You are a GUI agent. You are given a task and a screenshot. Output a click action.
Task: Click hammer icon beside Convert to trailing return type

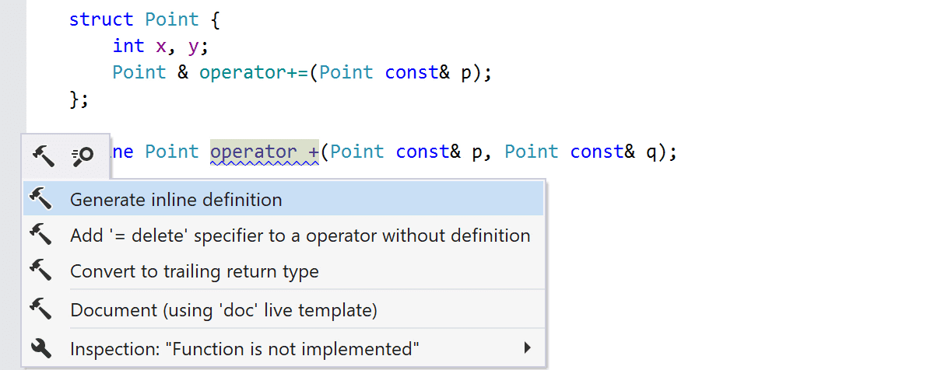(40, 271)
